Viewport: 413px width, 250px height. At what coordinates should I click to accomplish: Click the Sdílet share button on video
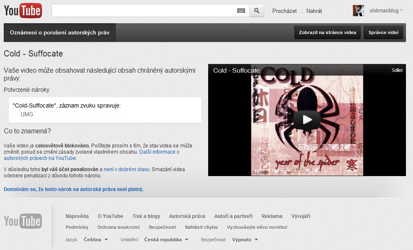[397, 70]
